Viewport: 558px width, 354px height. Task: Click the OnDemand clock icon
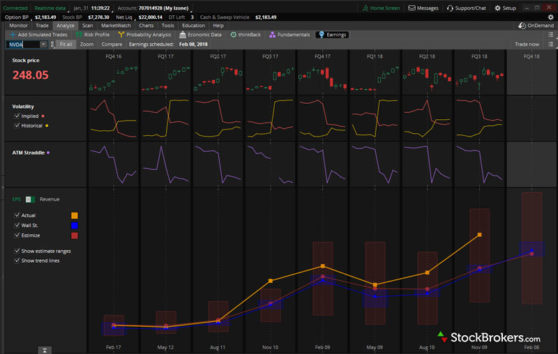[522, 26]
